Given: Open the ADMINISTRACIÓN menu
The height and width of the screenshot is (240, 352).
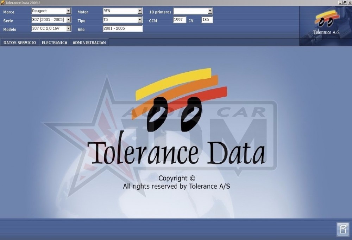Looking at the screenshot, I should (x=89, y=43).
